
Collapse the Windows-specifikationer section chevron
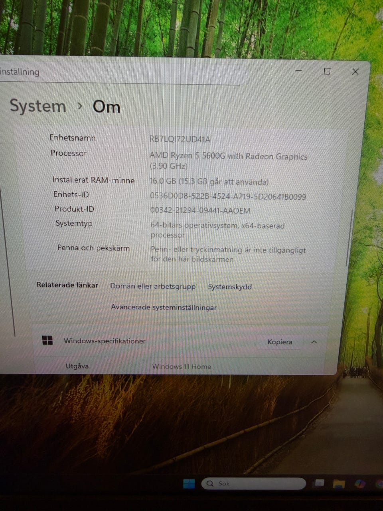314,342
